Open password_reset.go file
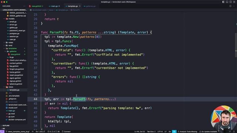Screen dimensions: 237x133 (17, 31)
